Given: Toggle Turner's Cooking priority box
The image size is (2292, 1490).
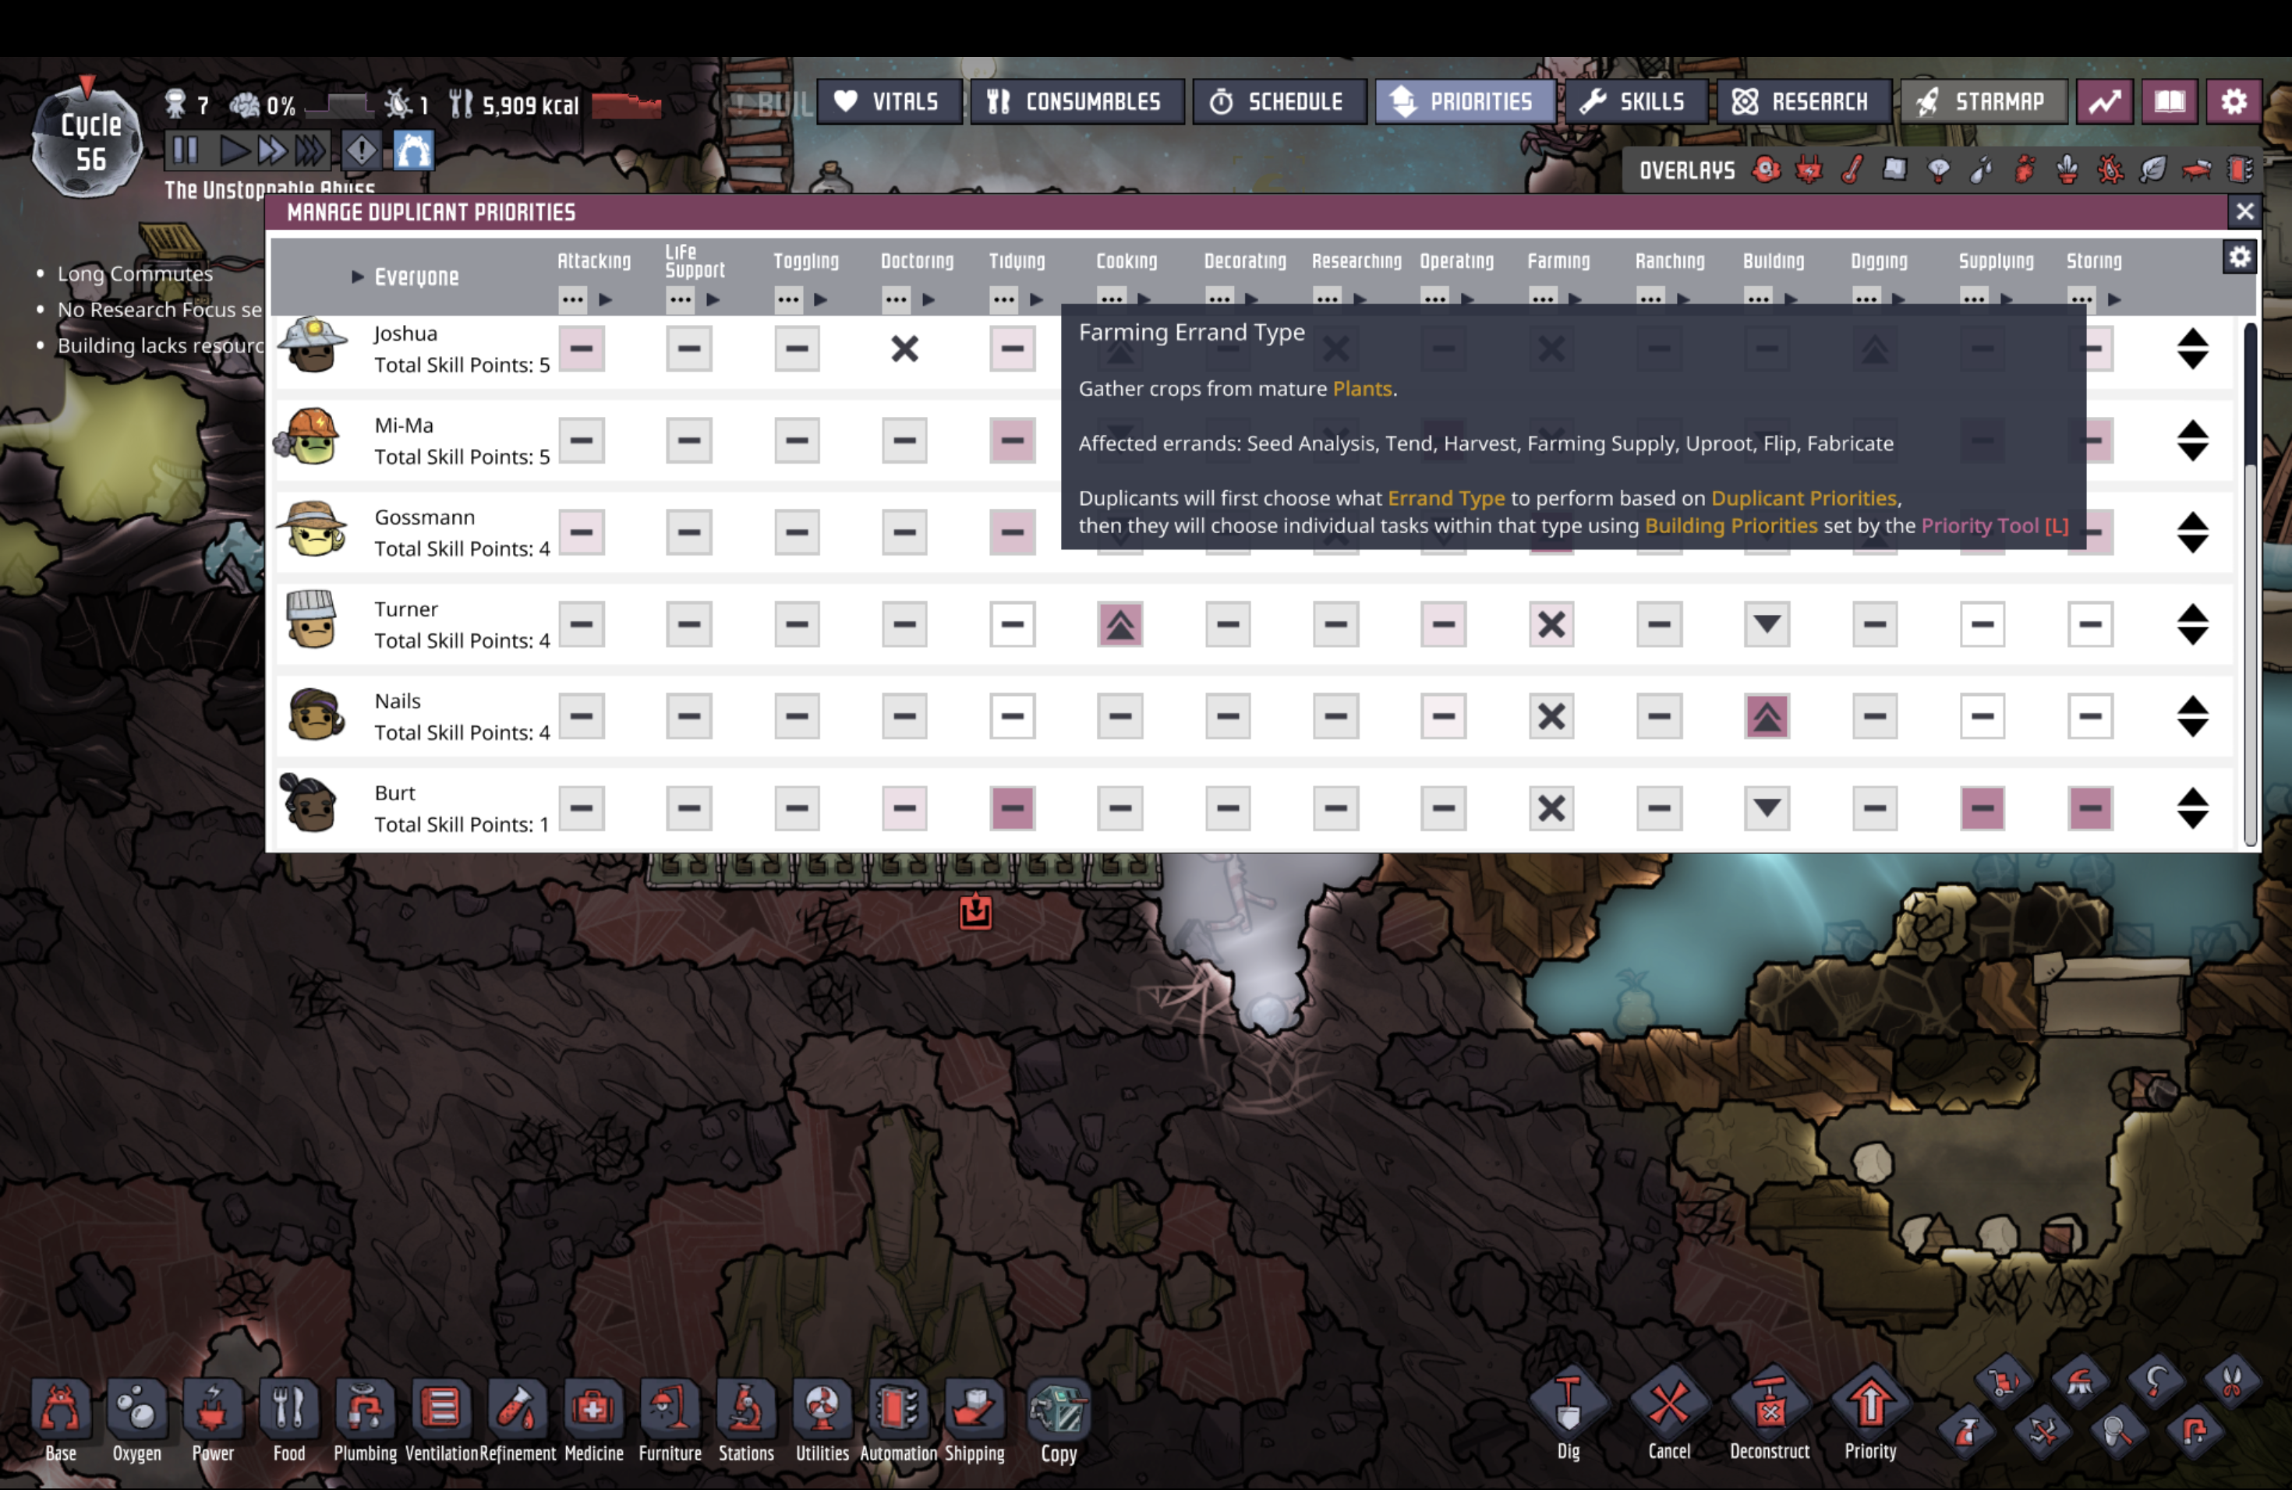Looking at the screenshot, I should (x=1120, y=625).
